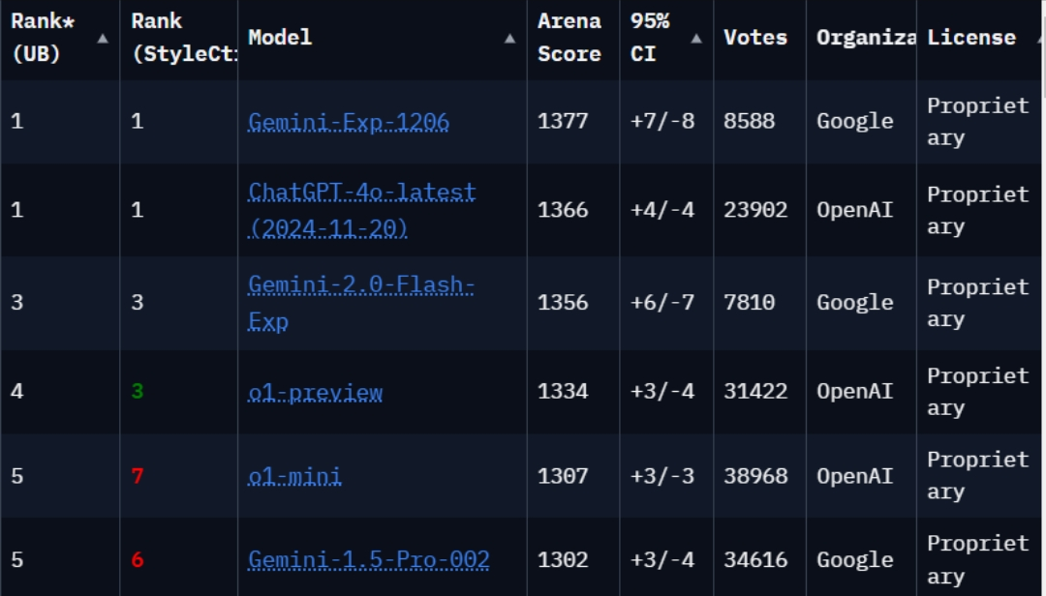1046x596 pixels.
Task: Click Arena Score cell 1377
Action: (x=563, y=122)
